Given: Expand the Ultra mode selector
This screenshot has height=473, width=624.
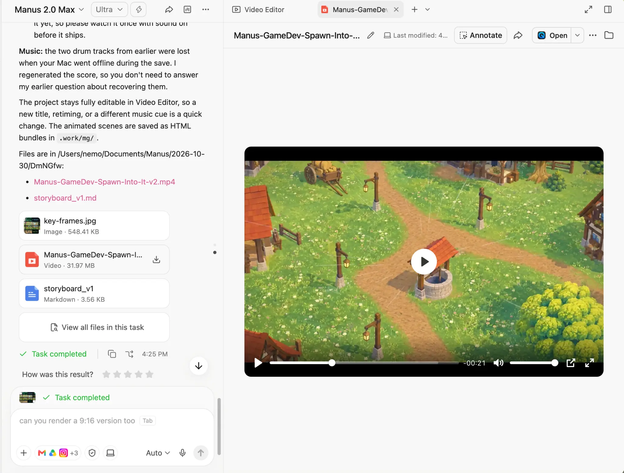Looking at the screenshot, I should [x=109, y=10].
